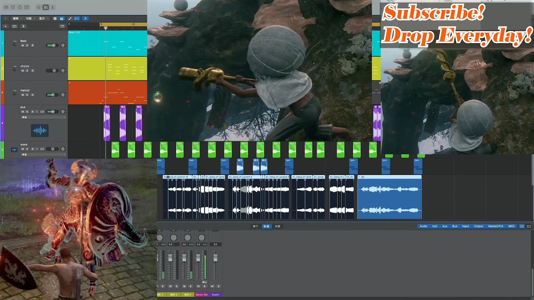Solo the Bass track
Image resolution: width=534 pixels, height=300 pixels.
point(27,45)
